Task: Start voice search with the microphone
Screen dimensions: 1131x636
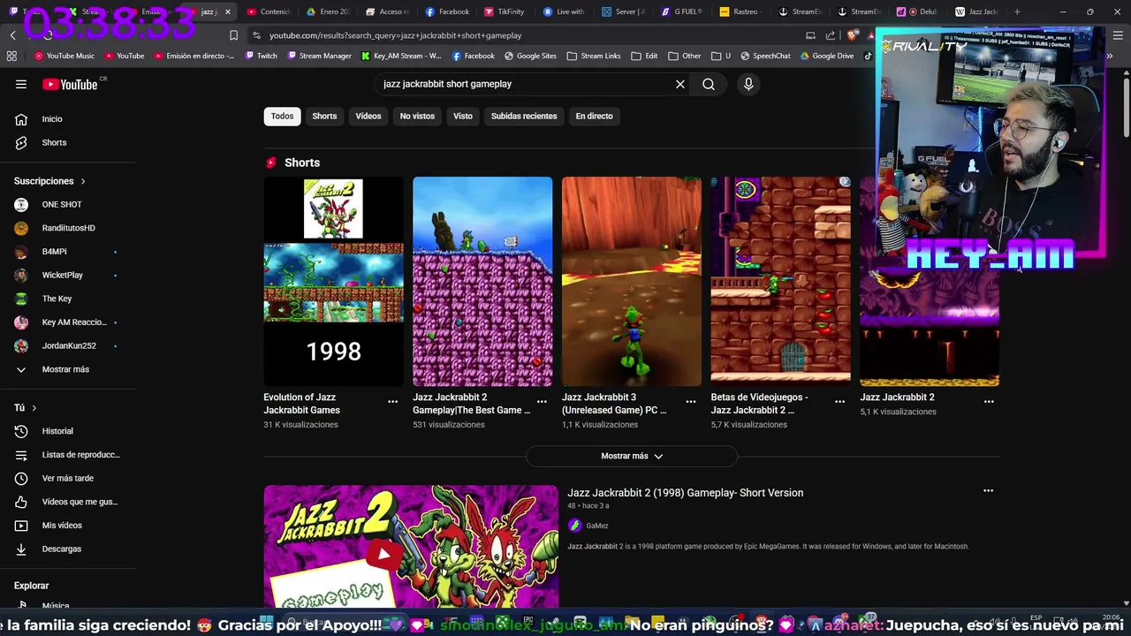Action: pos(748,84)
